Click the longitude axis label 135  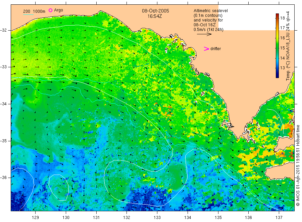218,218
